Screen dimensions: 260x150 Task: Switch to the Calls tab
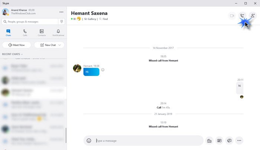point(25,33)
